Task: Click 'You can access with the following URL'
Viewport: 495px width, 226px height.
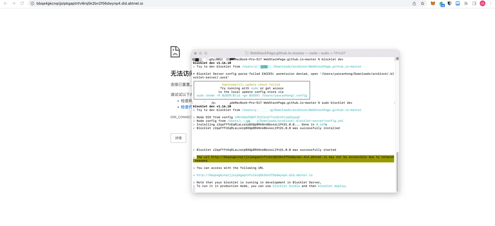Action: (230, 168)
